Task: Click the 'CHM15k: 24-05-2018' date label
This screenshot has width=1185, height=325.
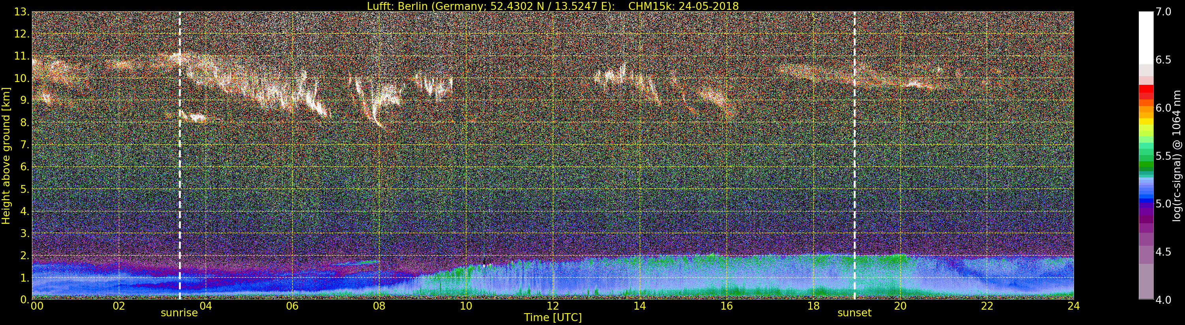Action: (684, 6)
